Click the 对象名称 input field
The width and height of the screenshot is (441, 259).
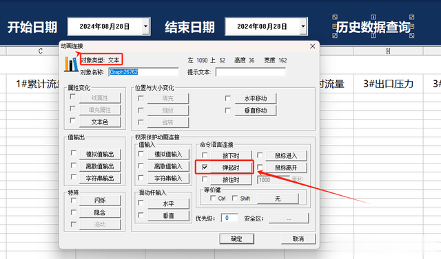coord(144,72)
